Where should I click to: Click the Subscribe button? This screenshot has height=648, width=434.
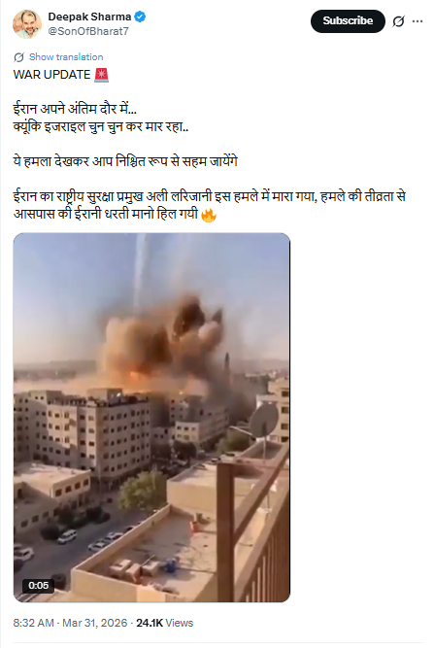coord(348,21)
